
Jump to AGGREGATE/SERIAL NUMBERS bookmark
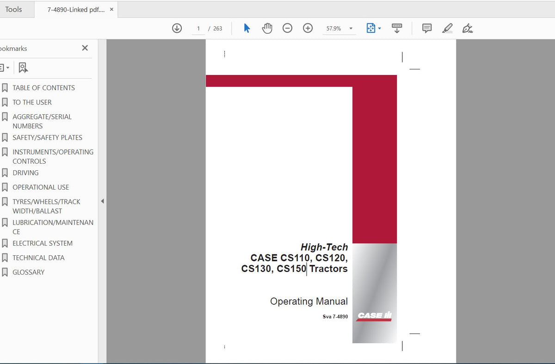point(42,121)
